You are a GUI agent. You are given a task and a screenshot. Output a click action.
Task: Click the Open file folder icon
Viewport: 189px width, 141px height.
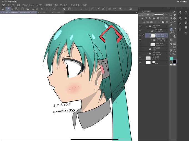[x=28, y=9]
